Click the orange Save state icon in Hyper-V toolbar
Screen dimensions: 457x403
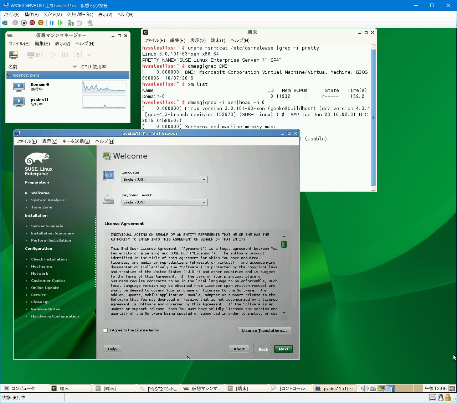(x=41, y=23)
